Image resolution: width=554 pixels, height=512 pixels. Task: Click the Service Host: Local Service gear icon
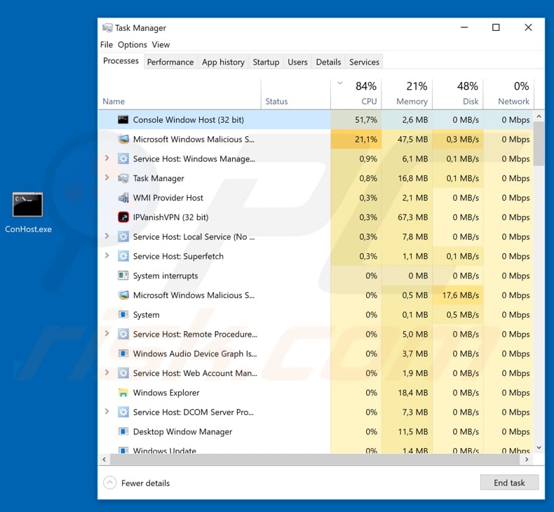(x=123, y=236)
